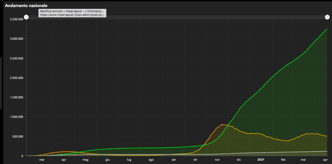Screen dimensions: 332x164
Task: Click the 'Modifica articolo' tooltip popup
Action: coord(72,13)
